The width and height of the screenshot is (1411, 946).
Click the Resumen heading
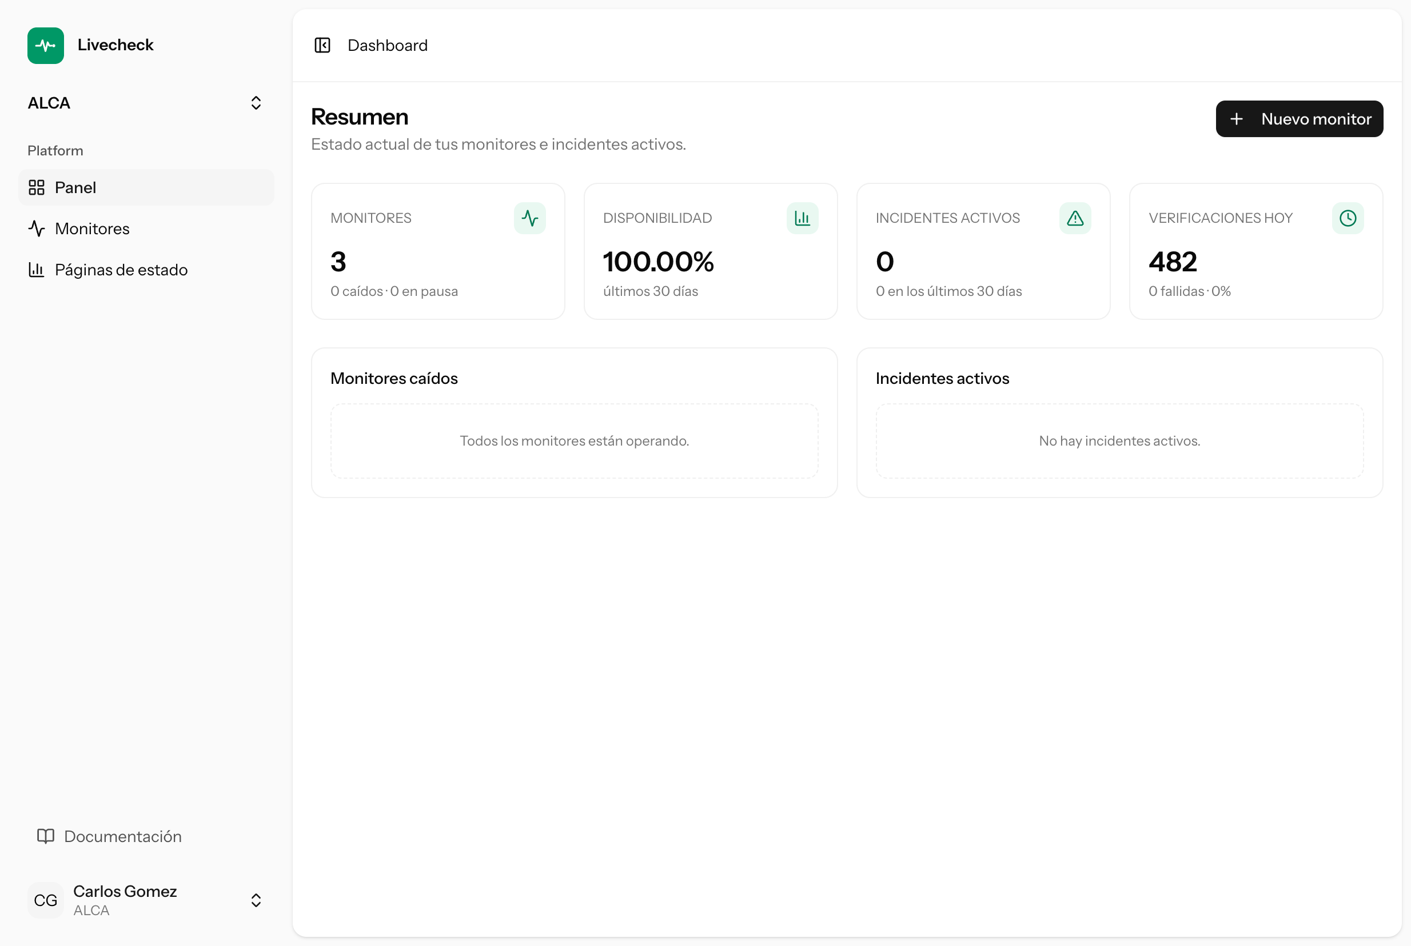pyautogui.click(x=360, y=117)
